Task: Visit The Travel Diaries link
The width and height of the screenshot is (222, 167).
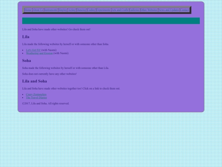Action: 37,98
